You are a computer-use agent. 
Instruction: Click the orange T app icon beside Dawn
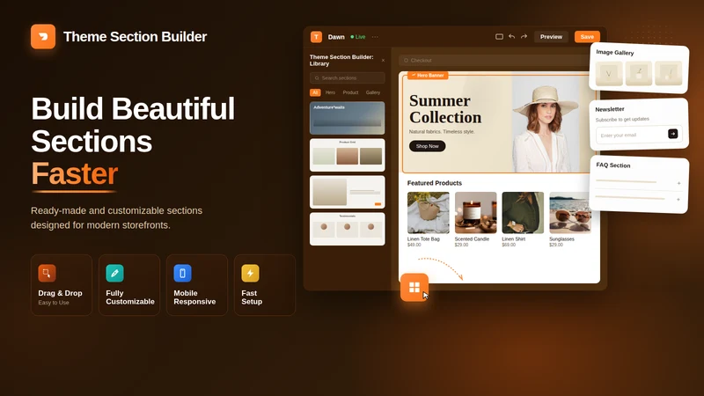coord(316,37)
